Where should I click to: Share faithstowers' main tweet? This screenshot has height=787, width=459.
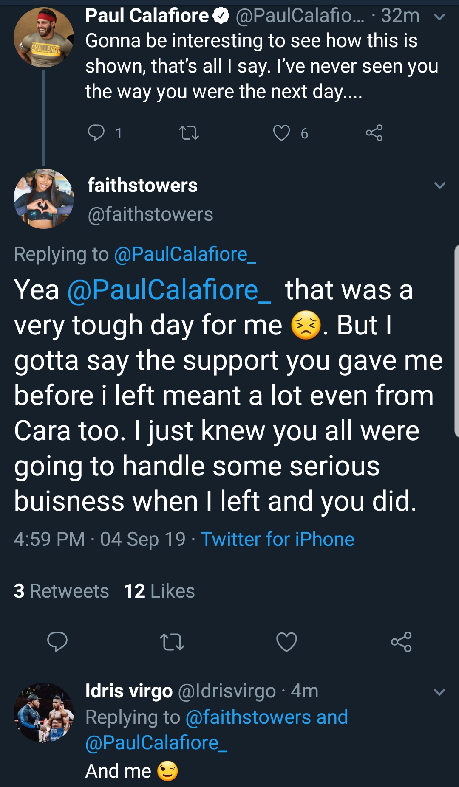[x=401, y=641]
